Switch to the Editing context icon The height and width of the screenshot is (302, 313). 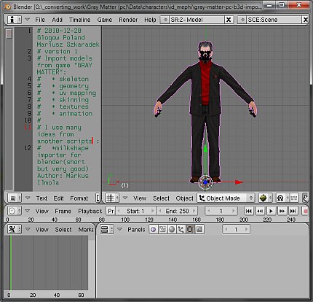[x=190, y=229]
